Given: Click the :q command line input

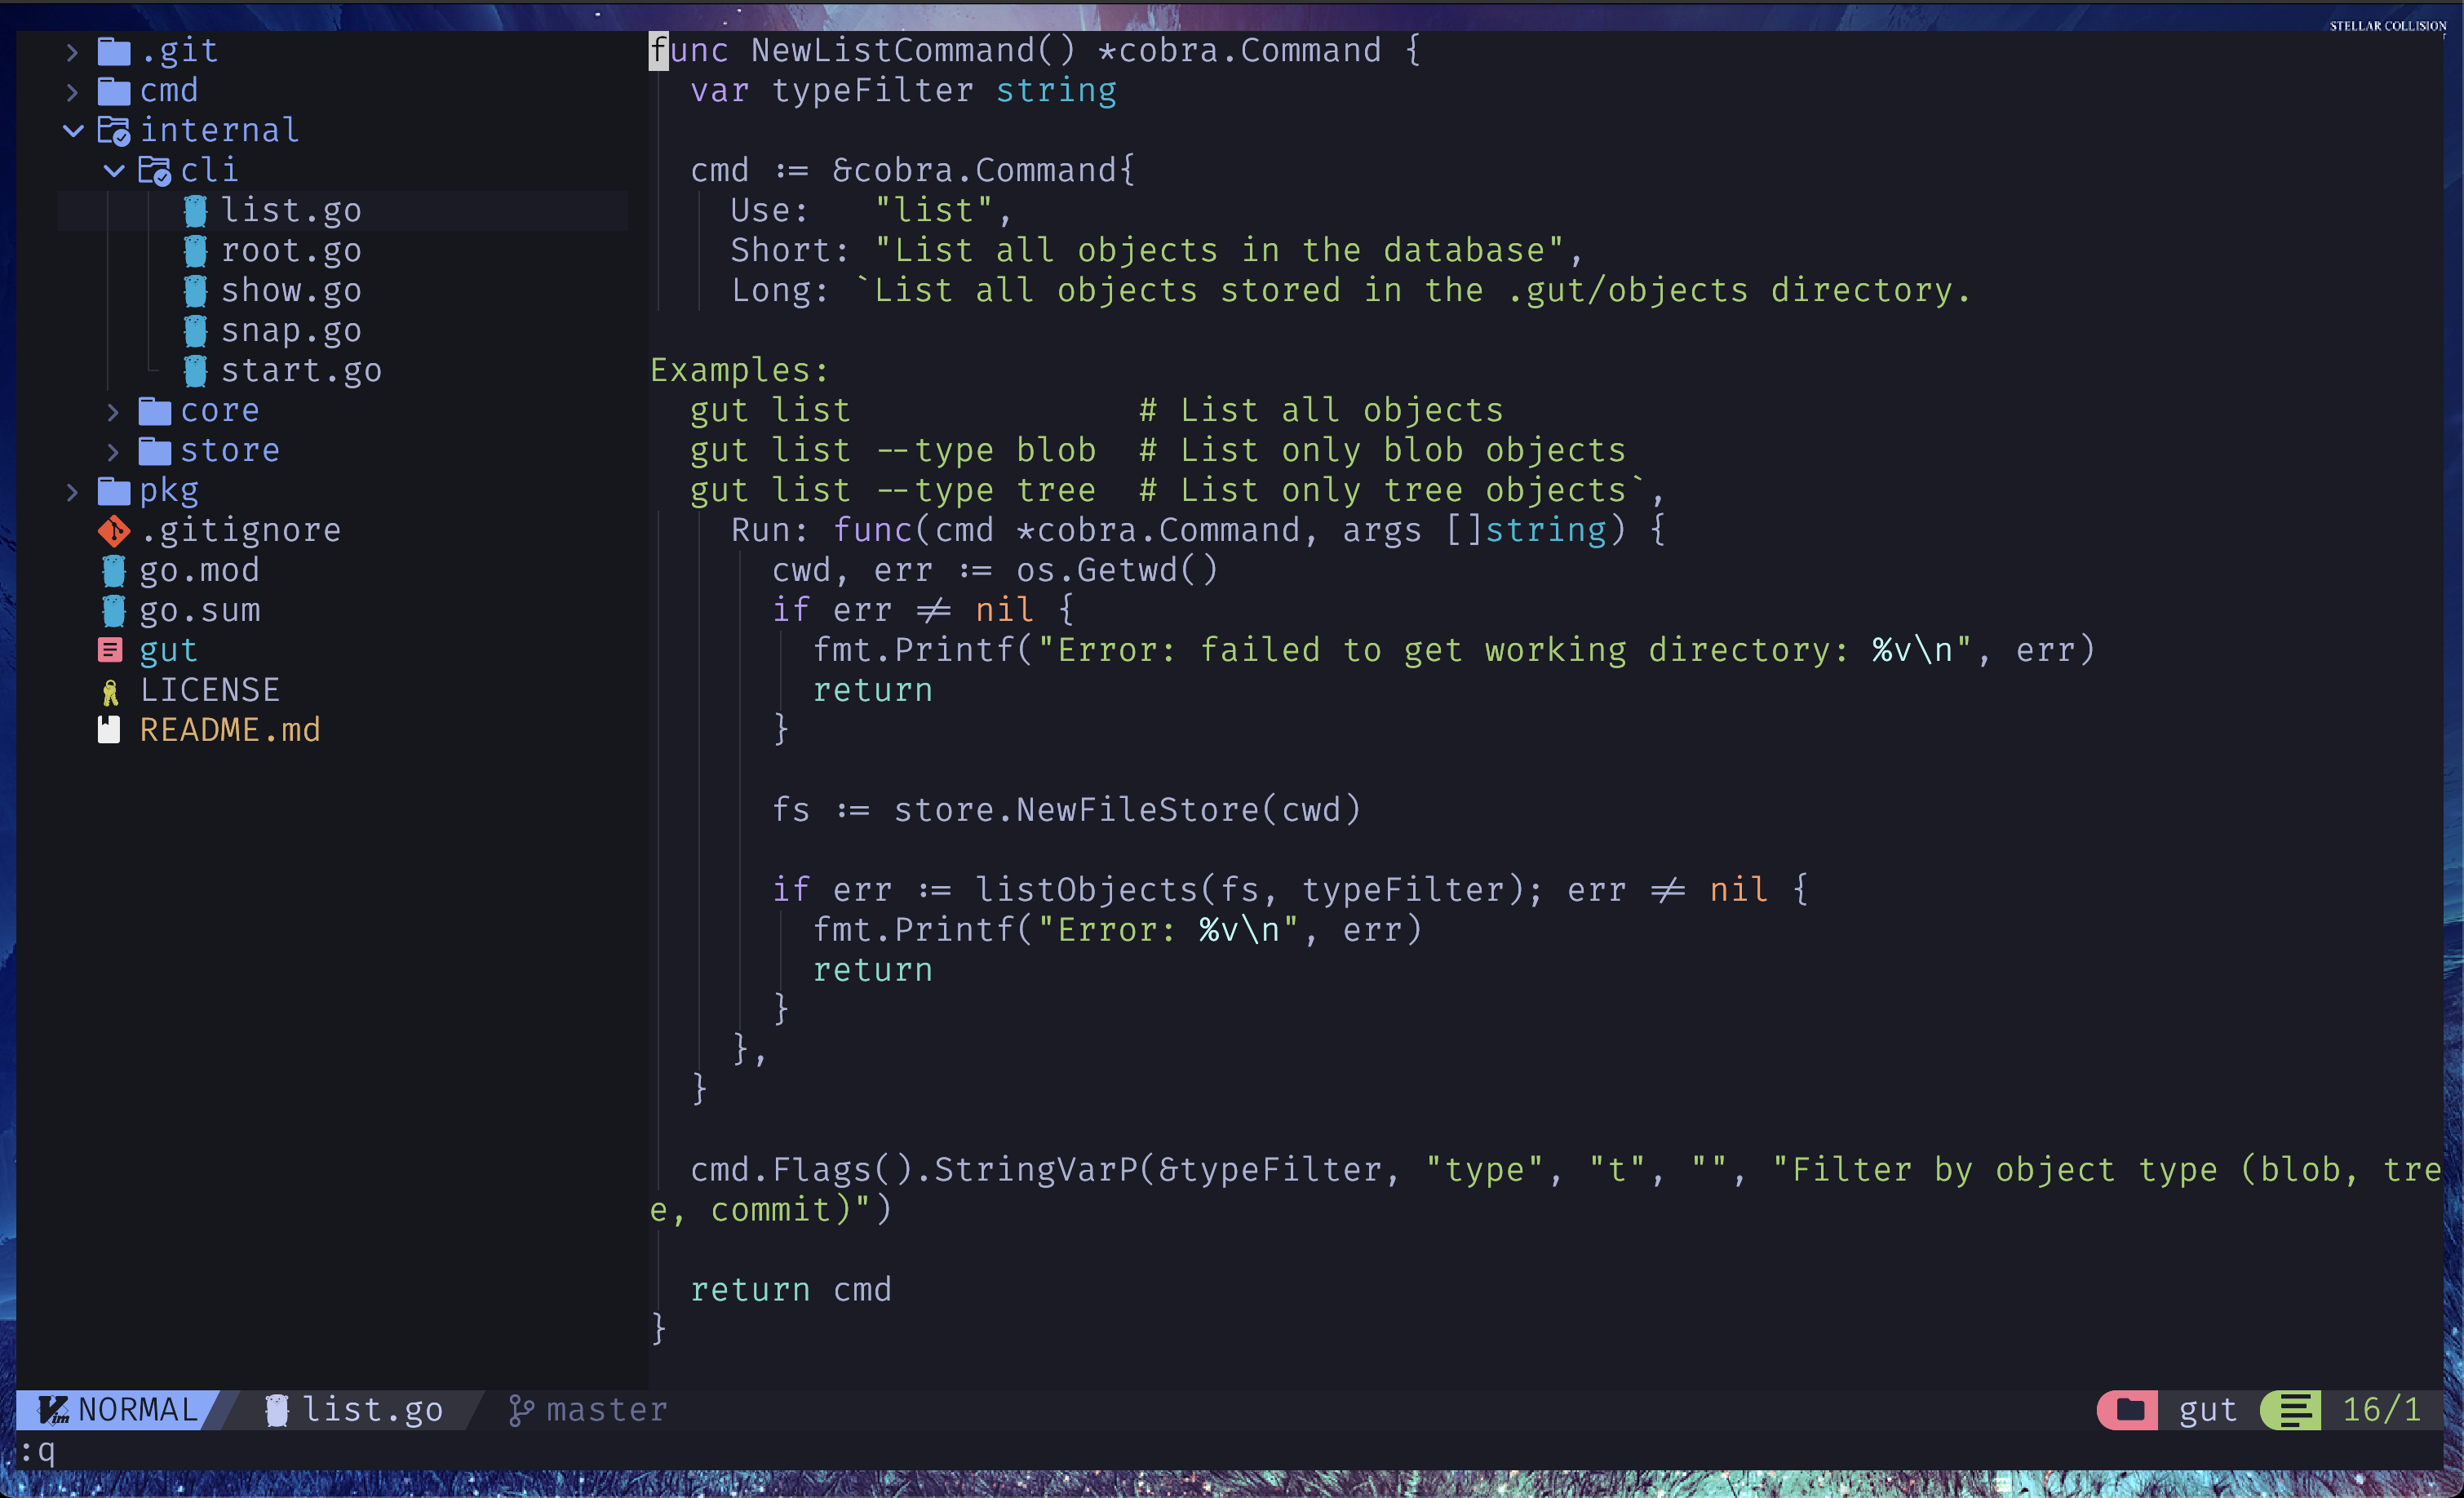Looking at the screenshot, I should click(40, 1451).
